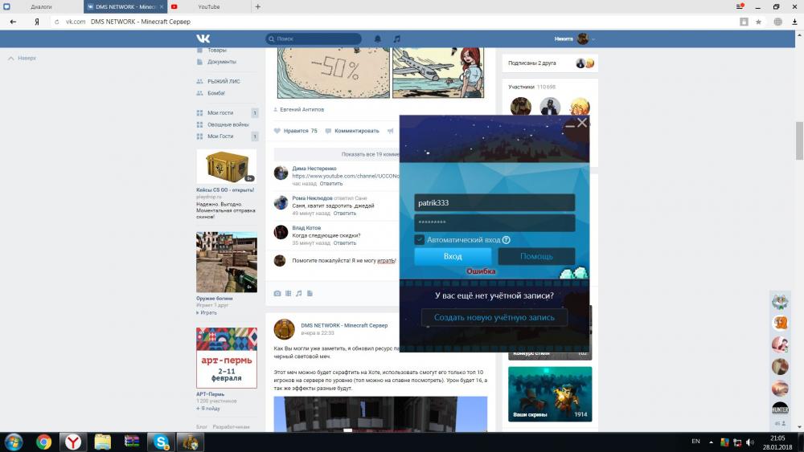
Task: Open Влад Котов avatar
Action: (281, 232)
